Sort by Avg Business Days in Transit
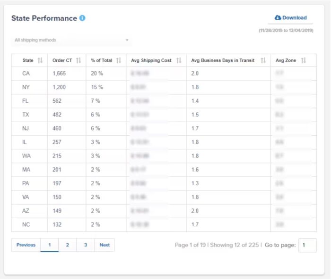 click(263, 60)
